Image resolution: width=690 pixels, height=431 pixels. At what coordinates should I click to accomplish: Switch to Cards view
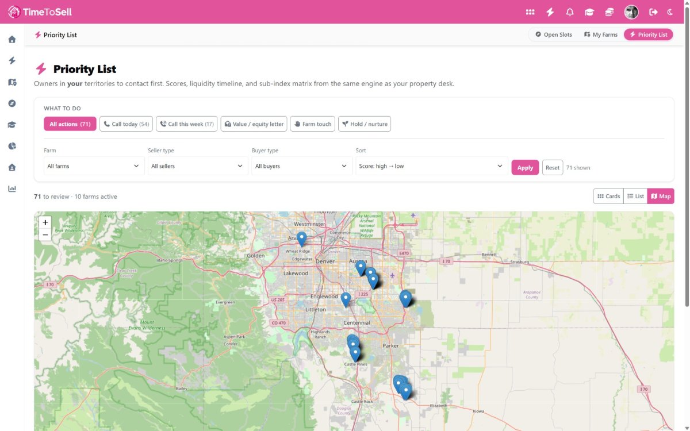click(x=609, y=196)
